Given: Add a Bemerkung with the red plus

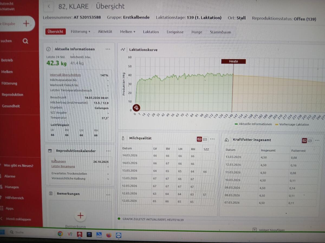Looking at the screenshot, I should pyautogui.click(x=80, y=215).
